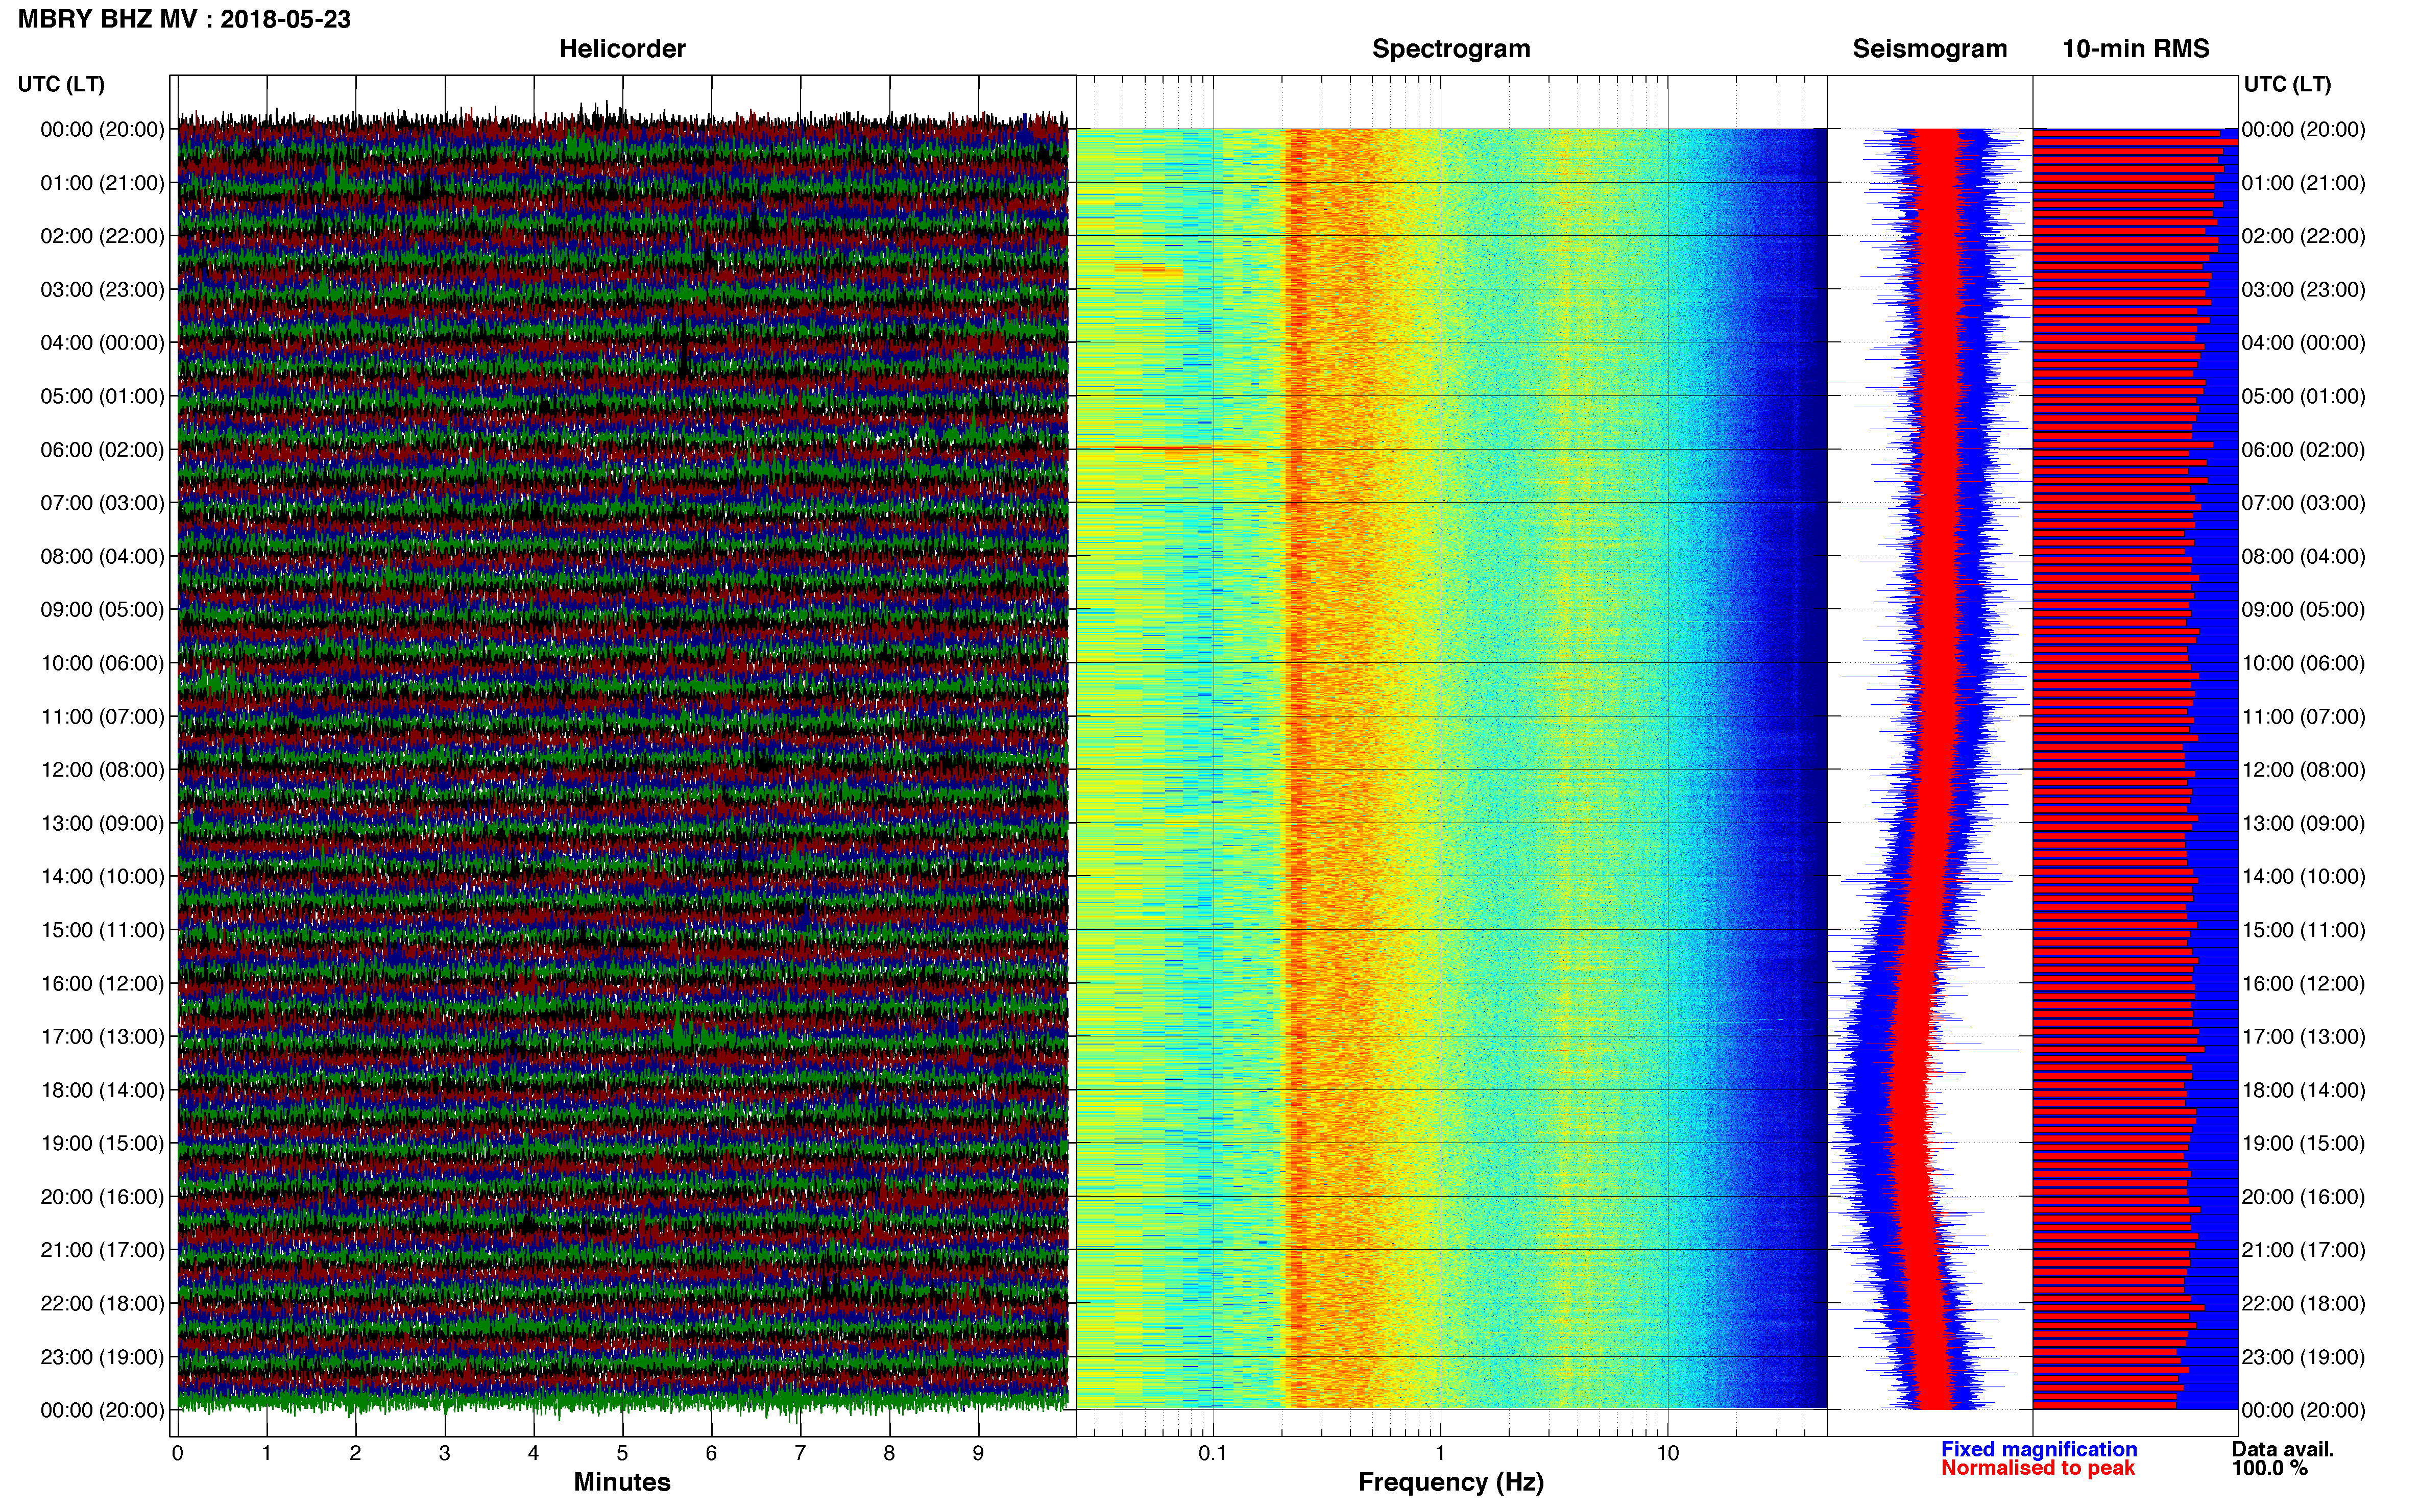
Task: Click left-axis time label '02:00 (22:00)'
Action: 102,236
